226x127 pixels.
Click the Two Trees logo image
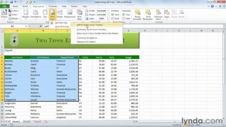point(14,40)
